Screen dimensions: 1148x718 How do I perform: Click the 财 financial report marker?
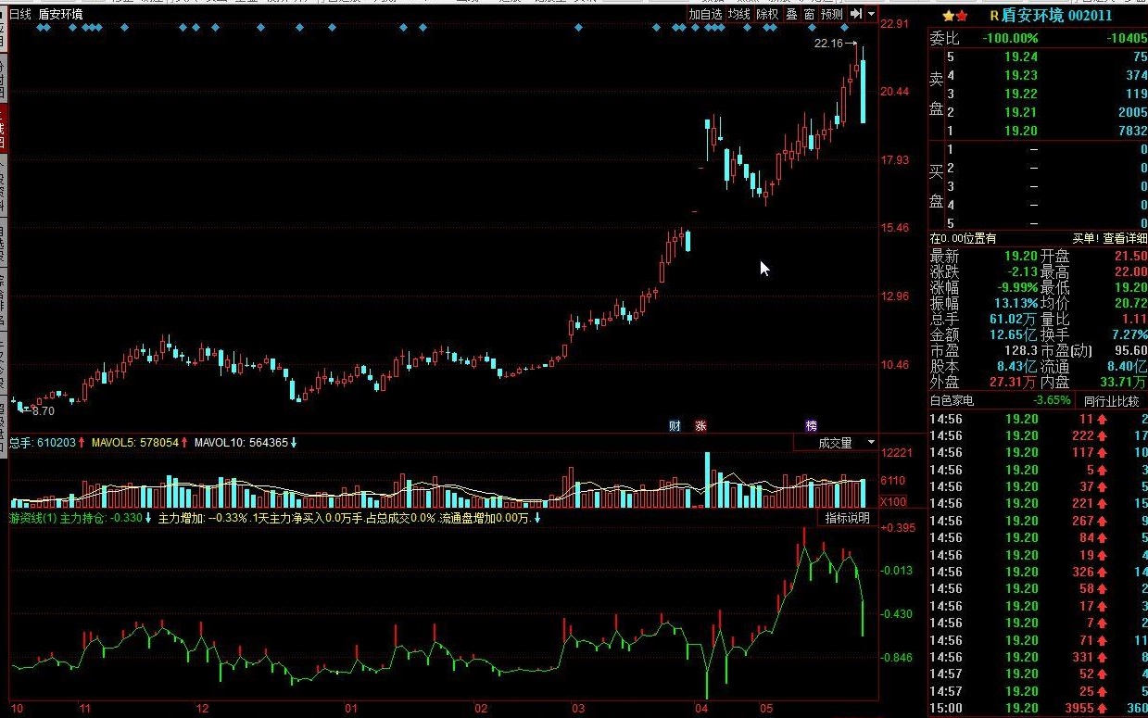pyautogui.click(x=675, y=426)
